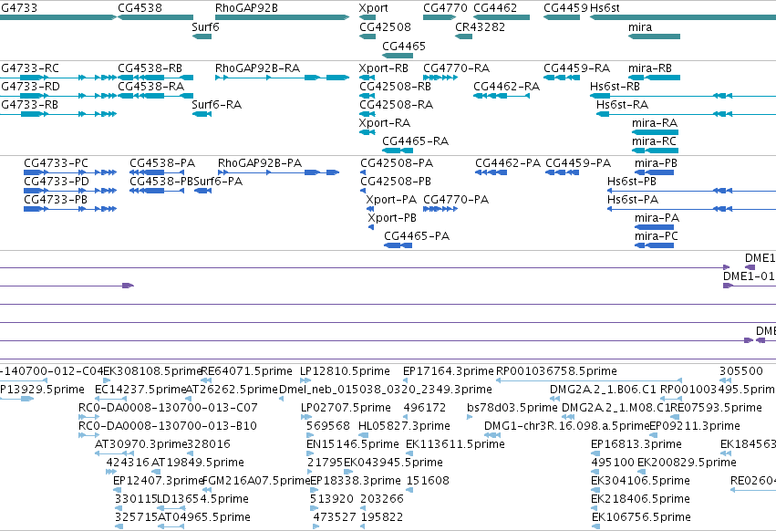Screen dimensions: 776x531
Task: Select the DME1-01 purple feature label
Action: point(750,276)
